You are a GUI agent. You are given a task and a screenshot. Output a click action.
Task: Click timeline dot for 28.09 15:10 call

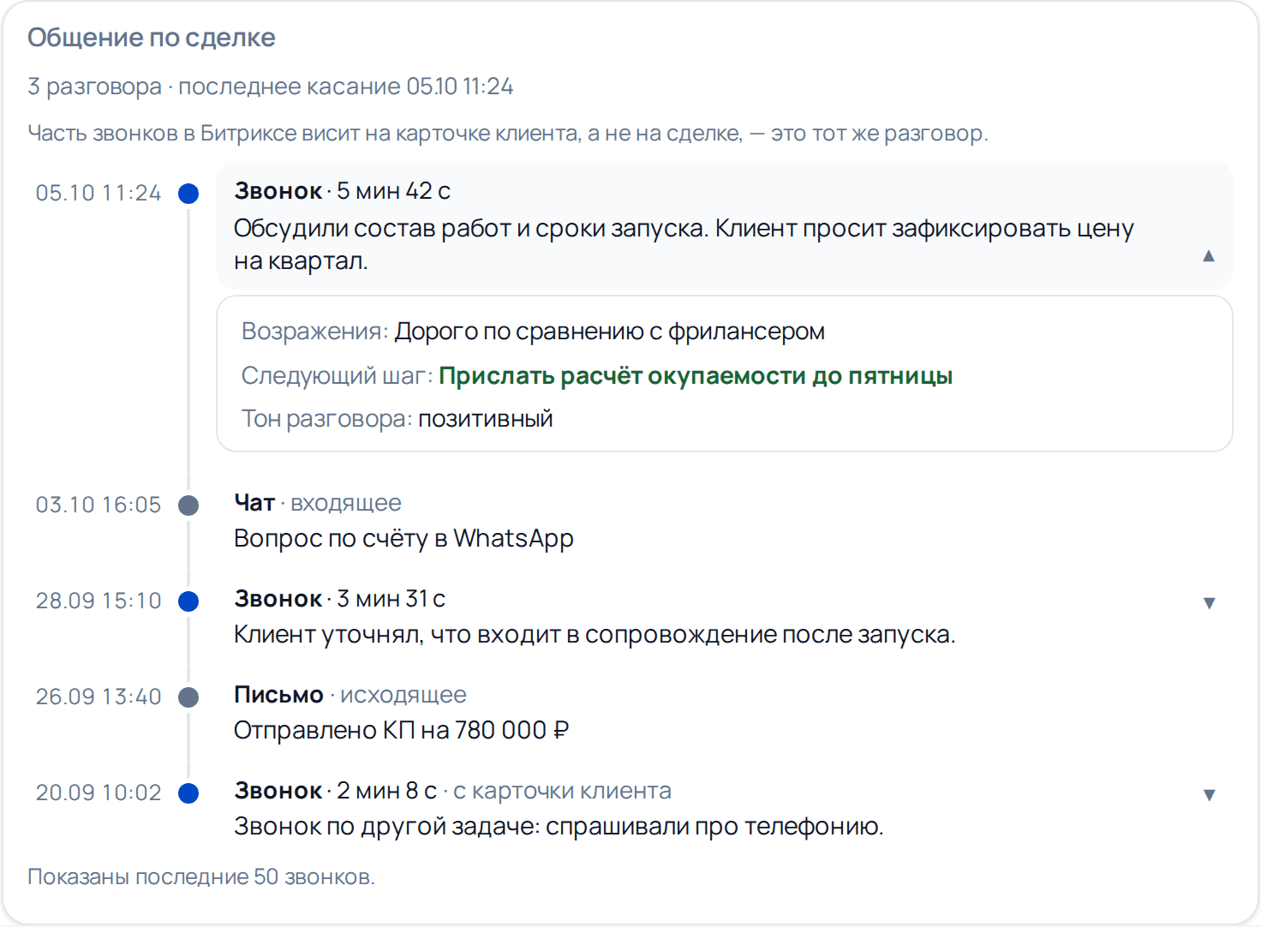tap(188, 601)
